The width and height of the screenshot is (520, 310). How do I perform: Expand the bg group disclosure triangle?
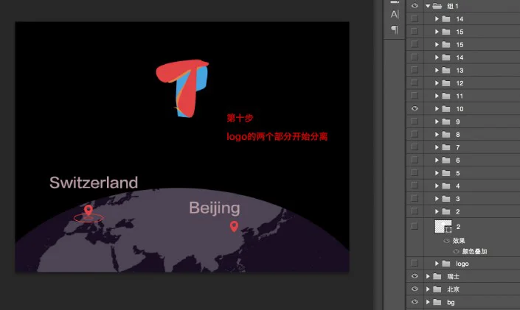pos(428,302)
